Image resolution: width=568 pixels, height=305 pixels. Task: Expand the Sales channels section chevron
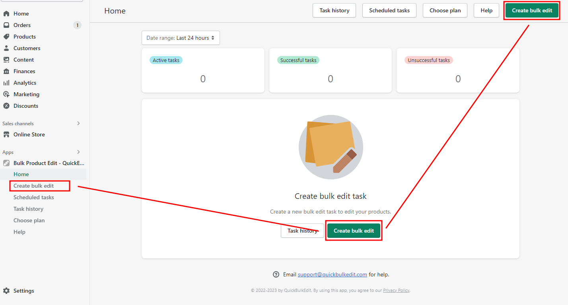(x=78, y=123)
